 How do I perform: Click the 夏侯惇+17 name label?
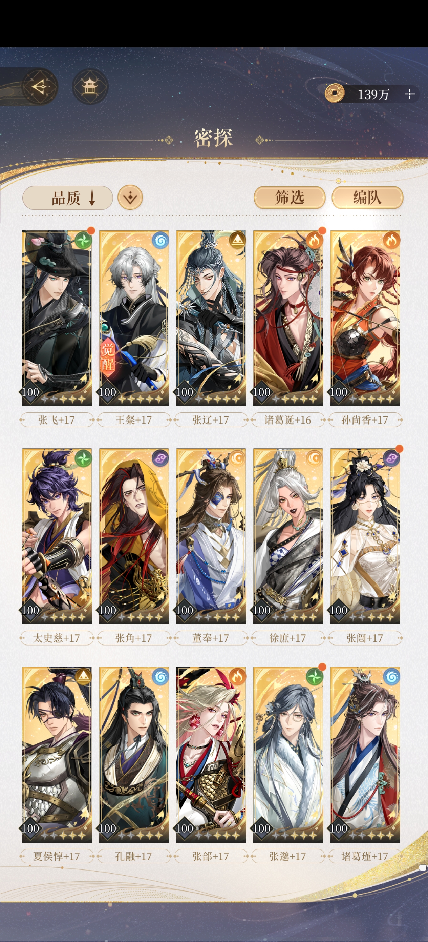[57, 856]
